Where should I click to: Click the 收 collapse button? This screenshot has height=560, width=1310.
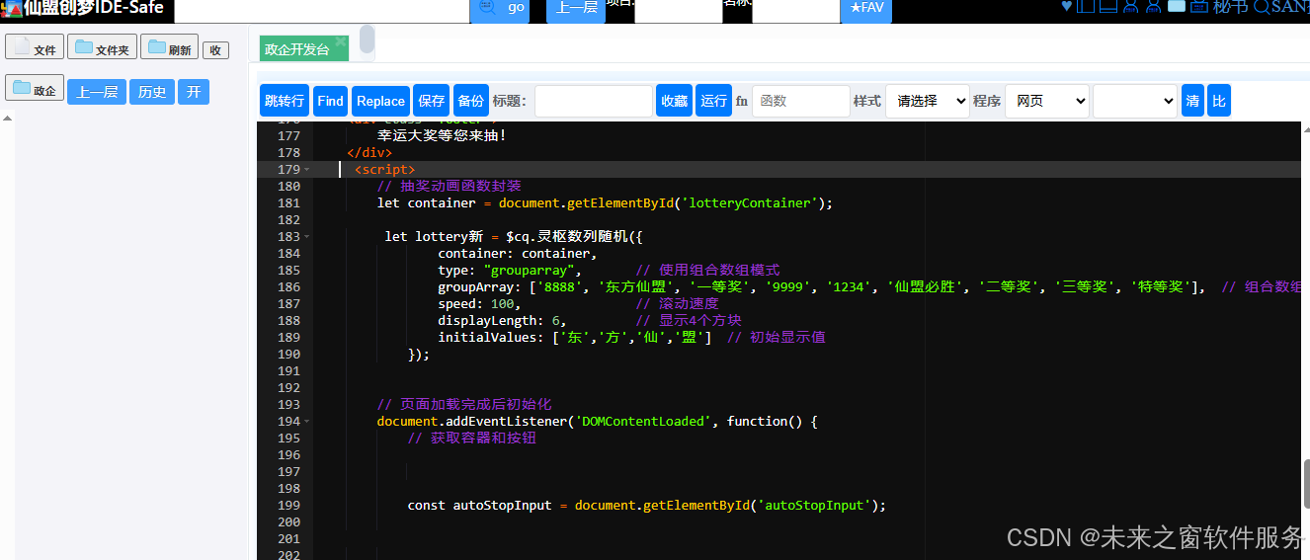point(215,50)
